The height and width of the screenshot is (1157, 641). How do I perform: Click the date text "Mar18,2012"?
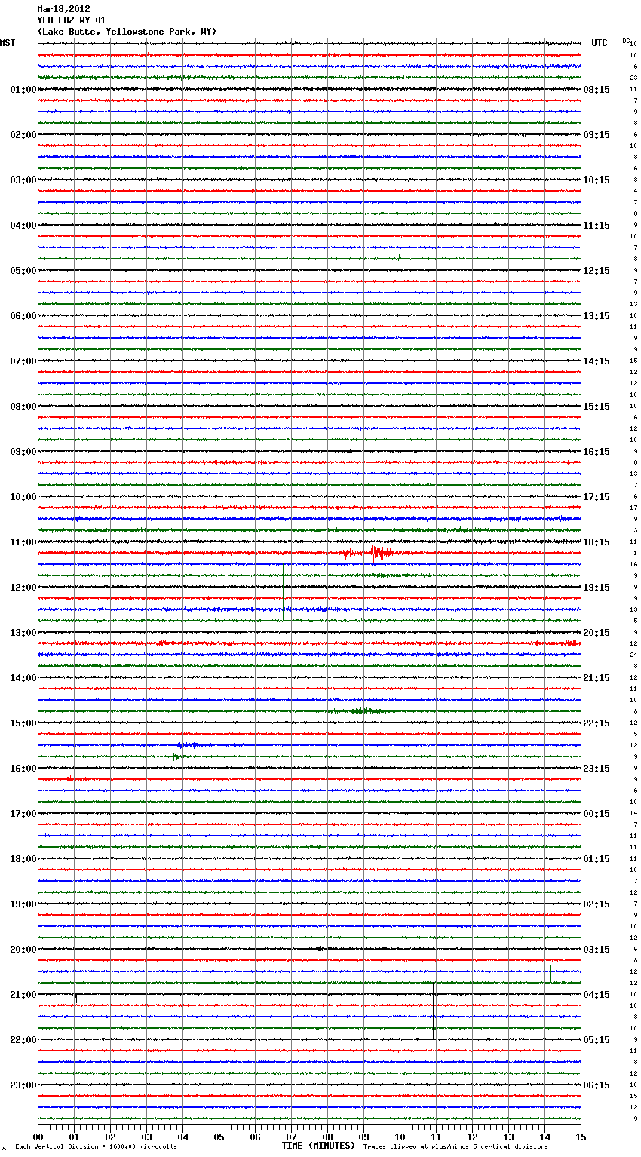click(63, 9)
